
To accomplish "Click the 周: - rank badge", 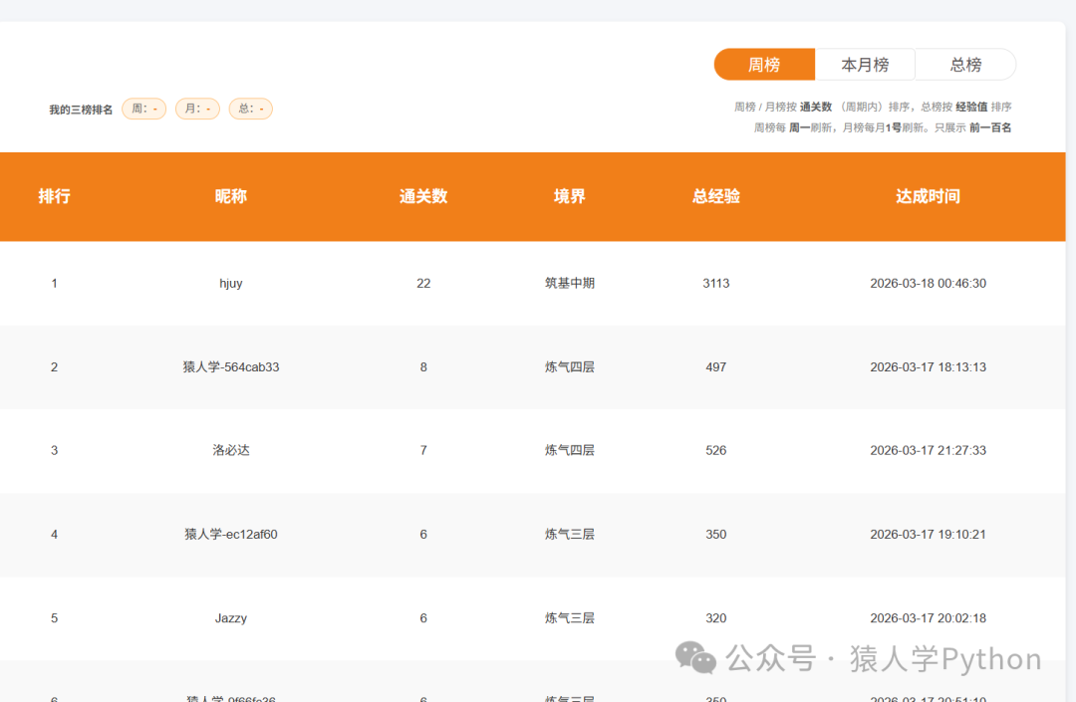I will click(144, 109).
